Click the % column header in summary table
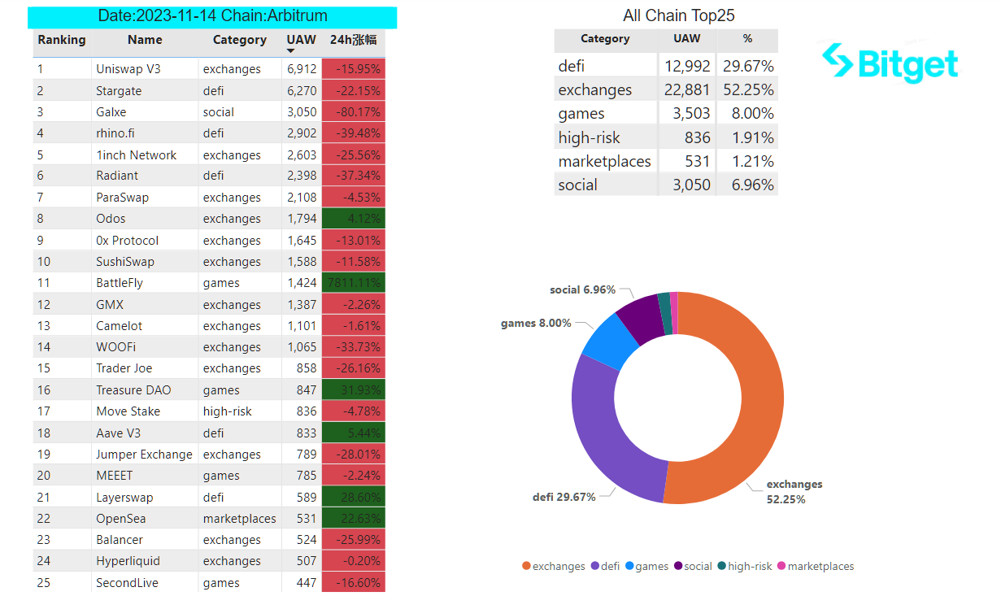 click(747, 39)
